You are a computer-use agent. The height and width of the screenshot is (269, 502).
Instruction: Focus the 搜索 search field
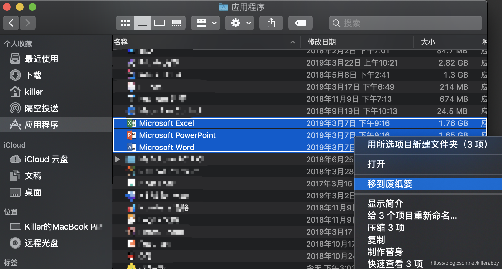(406, 23)
